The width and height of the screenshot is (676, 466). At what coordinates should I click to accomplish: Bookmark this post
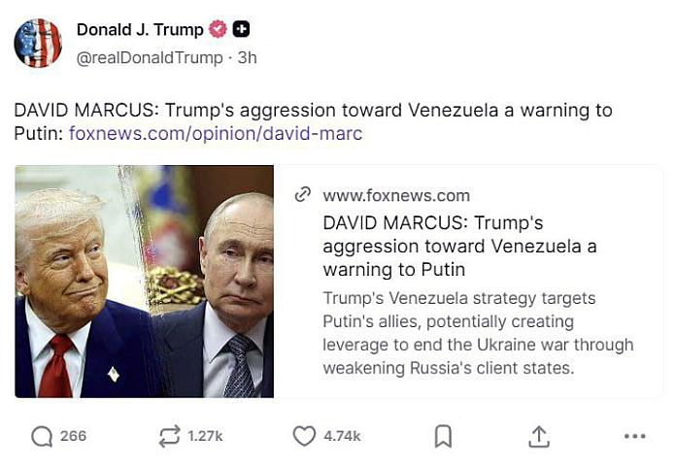point(443,436)
